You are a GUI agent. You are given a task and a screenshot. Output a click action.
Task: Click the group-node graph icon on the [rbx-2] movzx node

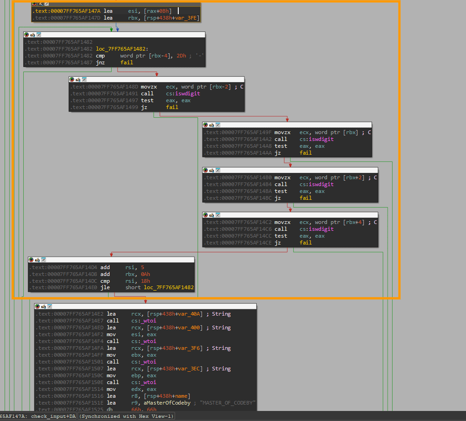[x=84, y=79]
